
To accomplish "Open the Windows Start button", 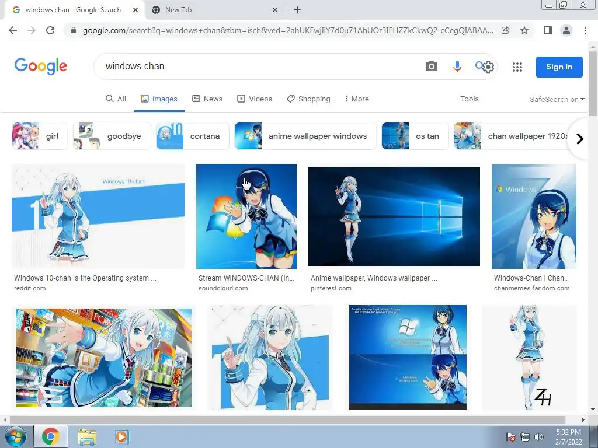I will 15,436.
